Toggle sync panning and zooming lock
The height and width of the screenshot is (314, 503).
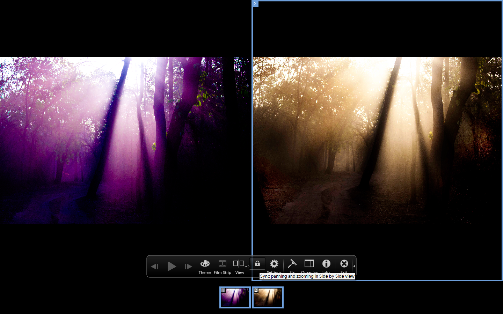pyautogui.click(x=258, y=264)
